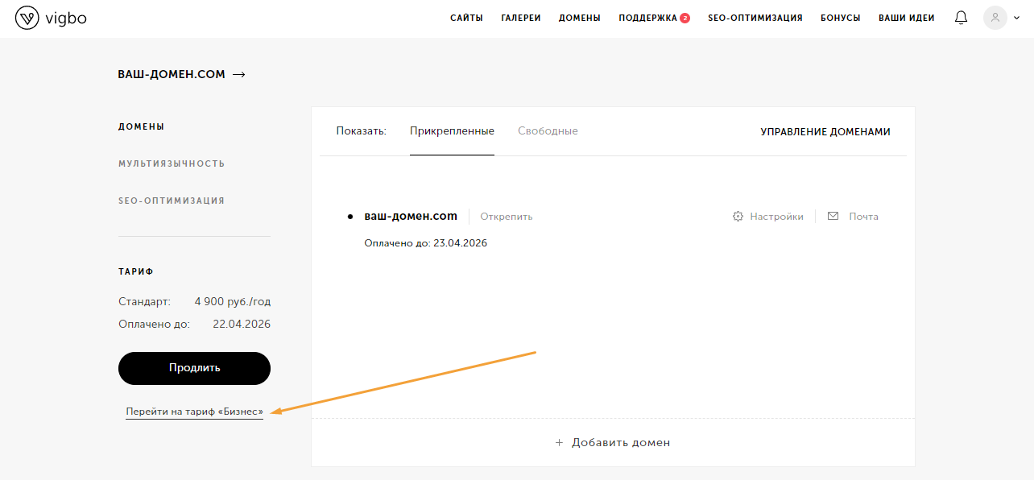
Task: Click the user profile avatar
Action: pyautogui.click(x=995, y=18)
